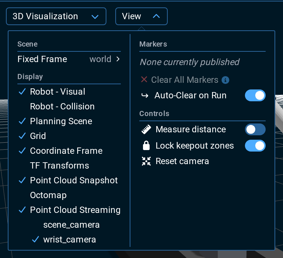The width and height of the screenshot is (283, 258).
Task: Toggle Grid display off
Action: point(69,136)
